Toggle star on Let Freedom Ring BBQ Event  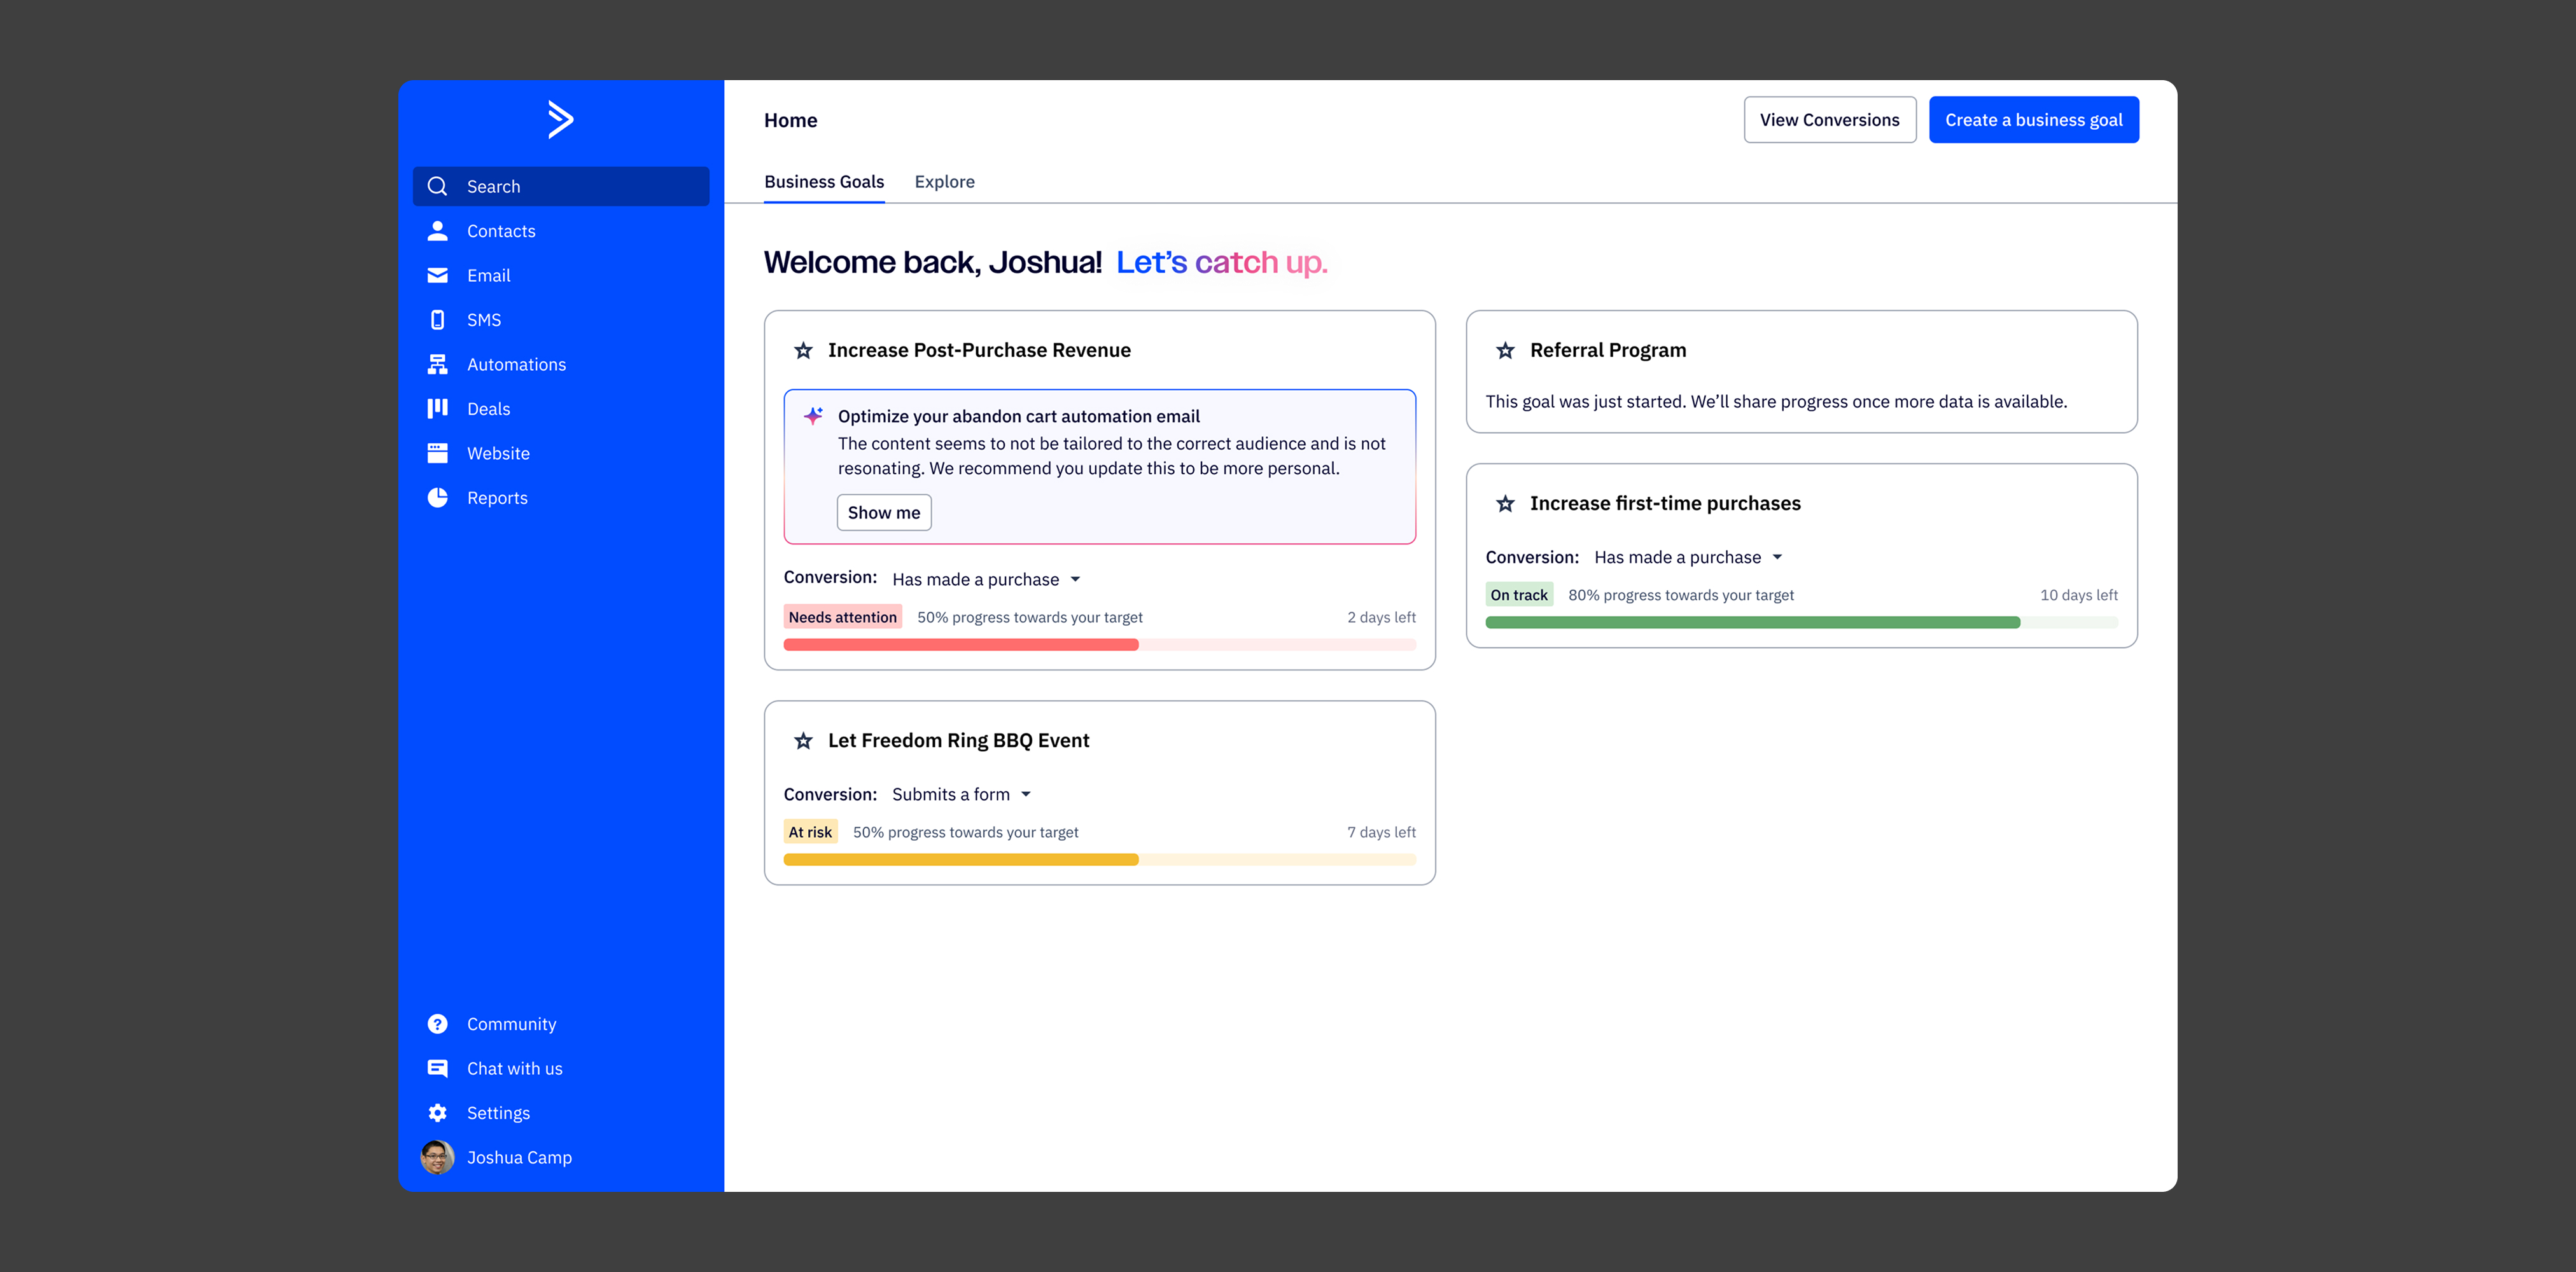(803, 740)
